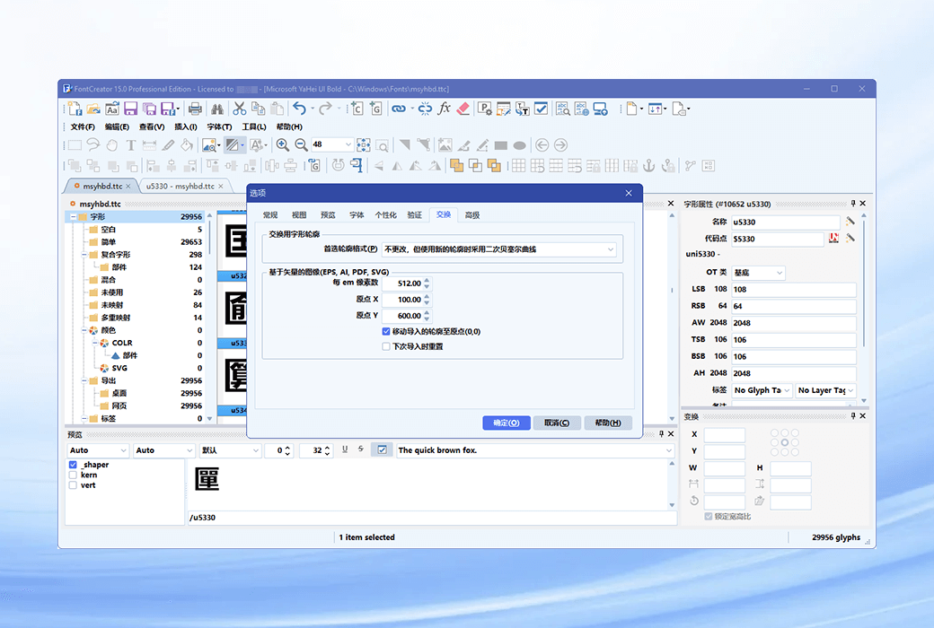Viewport: 934px width, 628px height.
Task: Collapse the COLR tree node
Action: click(x=94, y=343)
